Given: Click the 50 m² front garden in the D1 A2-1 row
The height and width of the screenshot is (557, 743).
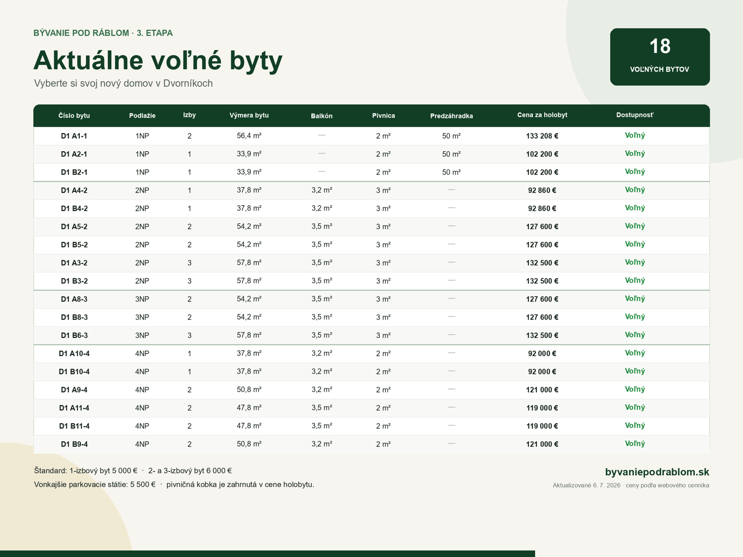Looking at the screenshot, I should (x=451, y=154).
